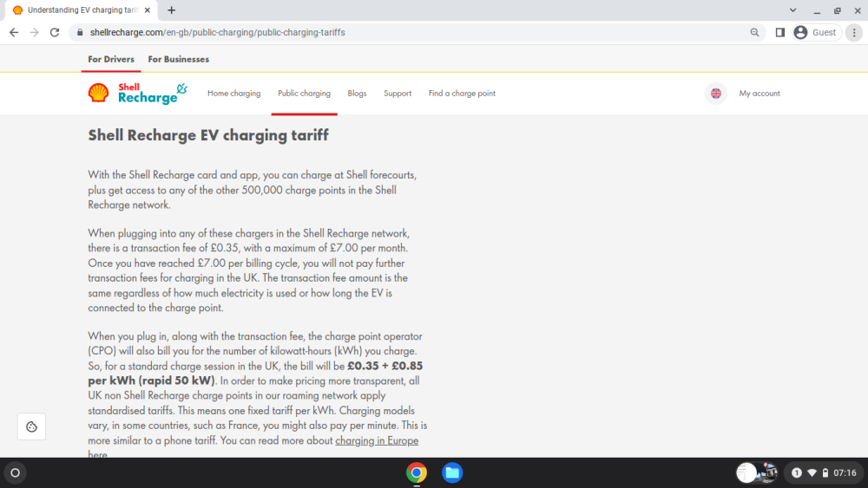This screenshot has width=868, height=488.
Task: Go to My account
Action: 759,94
